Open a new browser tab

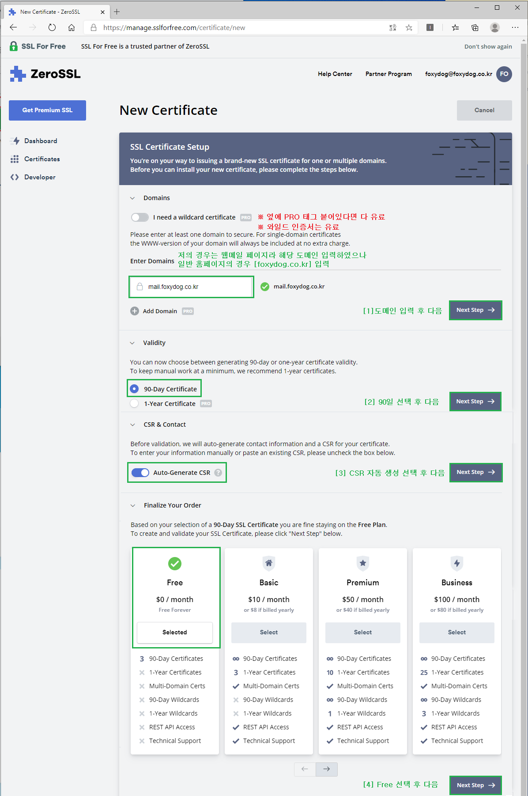click(117, 12)
